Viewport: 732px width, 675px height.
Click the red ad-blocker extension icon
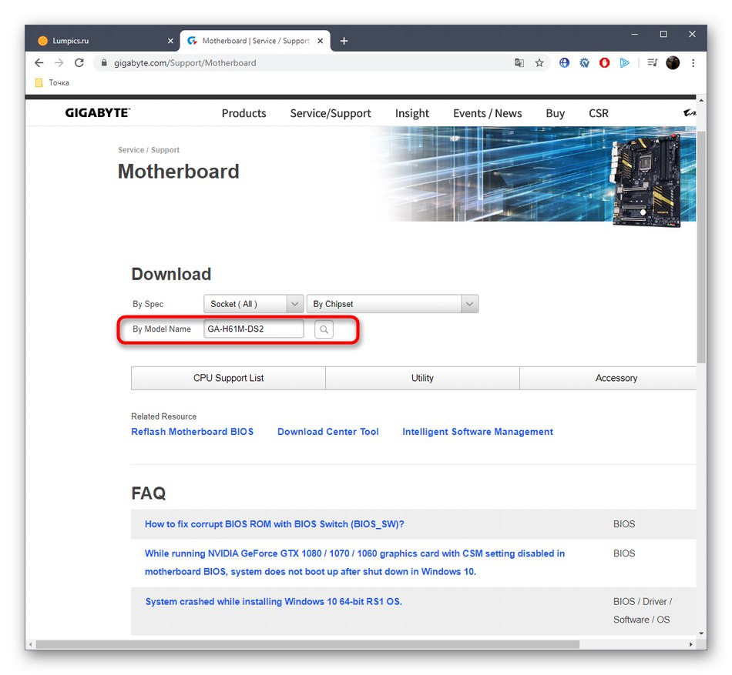pos(604,62)
